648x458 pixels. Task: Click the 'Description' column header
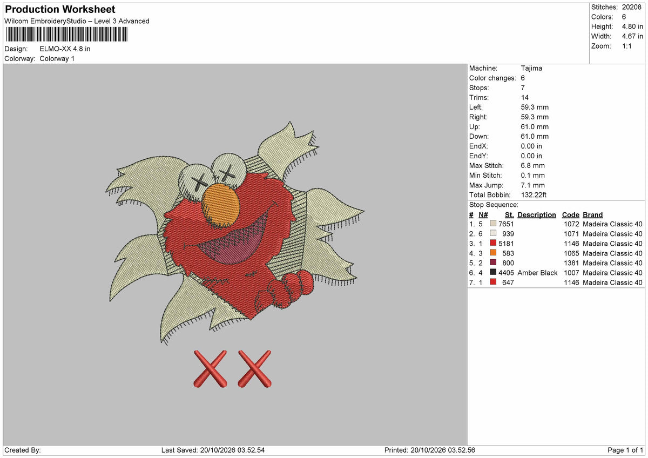(537, 214)
